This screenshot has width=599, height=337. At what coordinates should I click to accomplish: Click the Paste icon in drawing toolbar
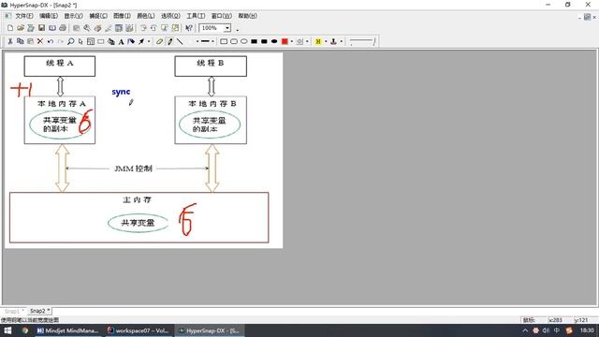(x=30, y=41)
